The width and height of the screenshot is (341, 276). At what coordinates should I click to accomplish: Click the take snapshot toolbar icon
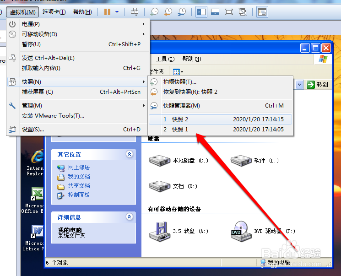click(x=154, y=12)
